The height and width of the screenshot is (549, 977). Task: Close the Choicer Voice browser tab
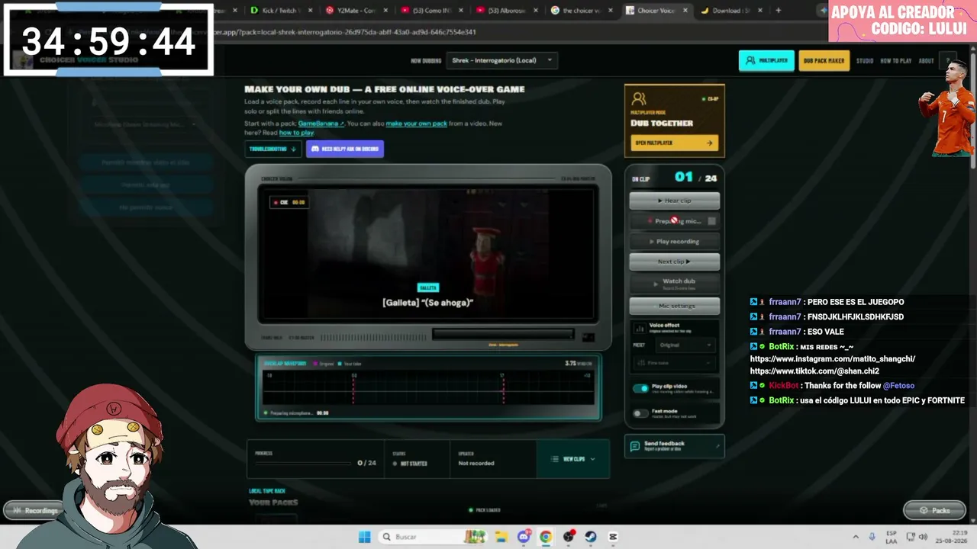click(685, 11)
